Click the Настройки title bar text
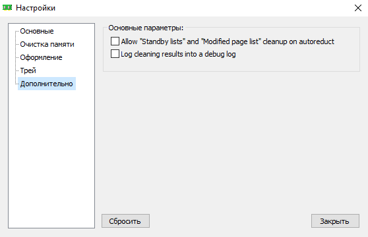Viewport: 368px width, 237px height. point(36,8)
